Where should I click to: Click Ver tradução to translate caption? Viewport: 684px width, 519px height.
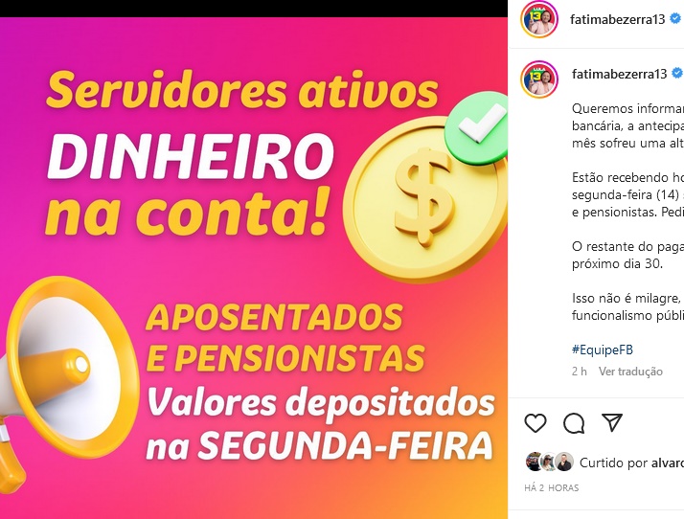(x=630, y=372)
